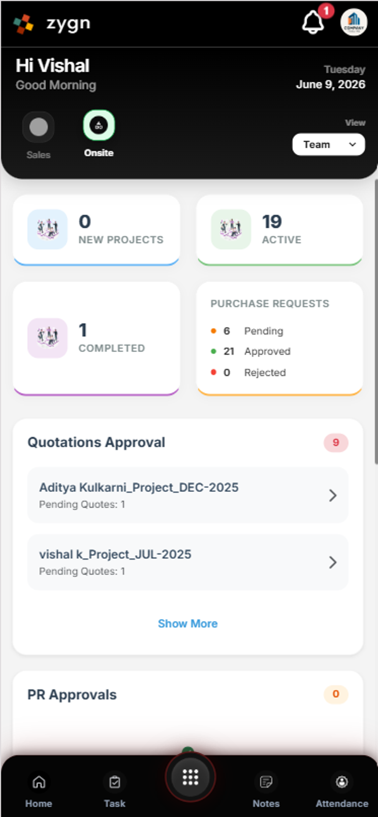Switch to Sales mode toggle

point(38,127)
